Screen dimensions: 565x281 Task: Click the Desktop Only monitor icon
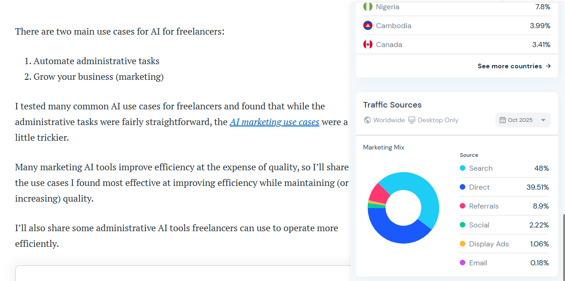pyautogui.click(x=412, y=120)
